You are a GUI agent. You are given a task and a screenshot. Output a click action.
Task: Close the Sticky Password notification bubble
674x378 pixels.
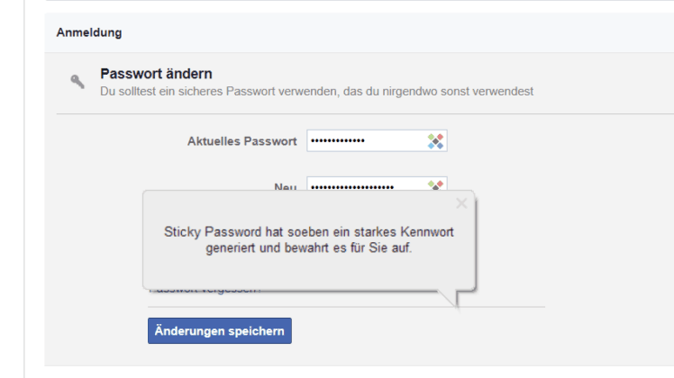pyautogui.click(x=461, y=203)
